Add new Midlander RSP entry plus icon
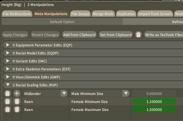 17,93
